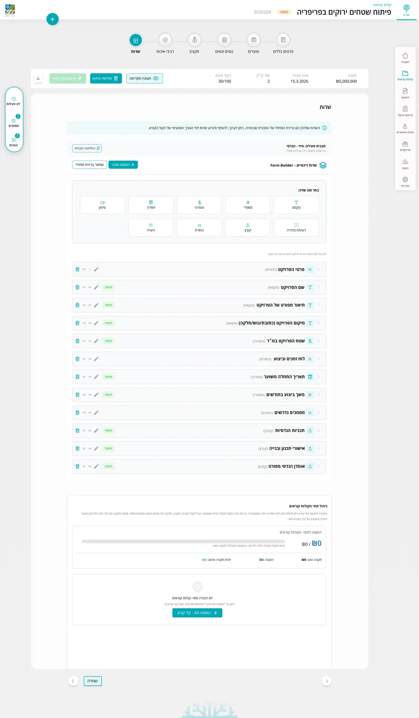Click the next-step arrow at bottom right
419x718 pixels.
326,681
